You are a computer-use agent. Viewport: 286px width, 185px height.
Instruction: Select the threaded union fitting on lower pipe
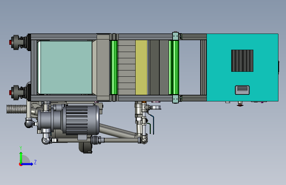(x=96, y=140)
